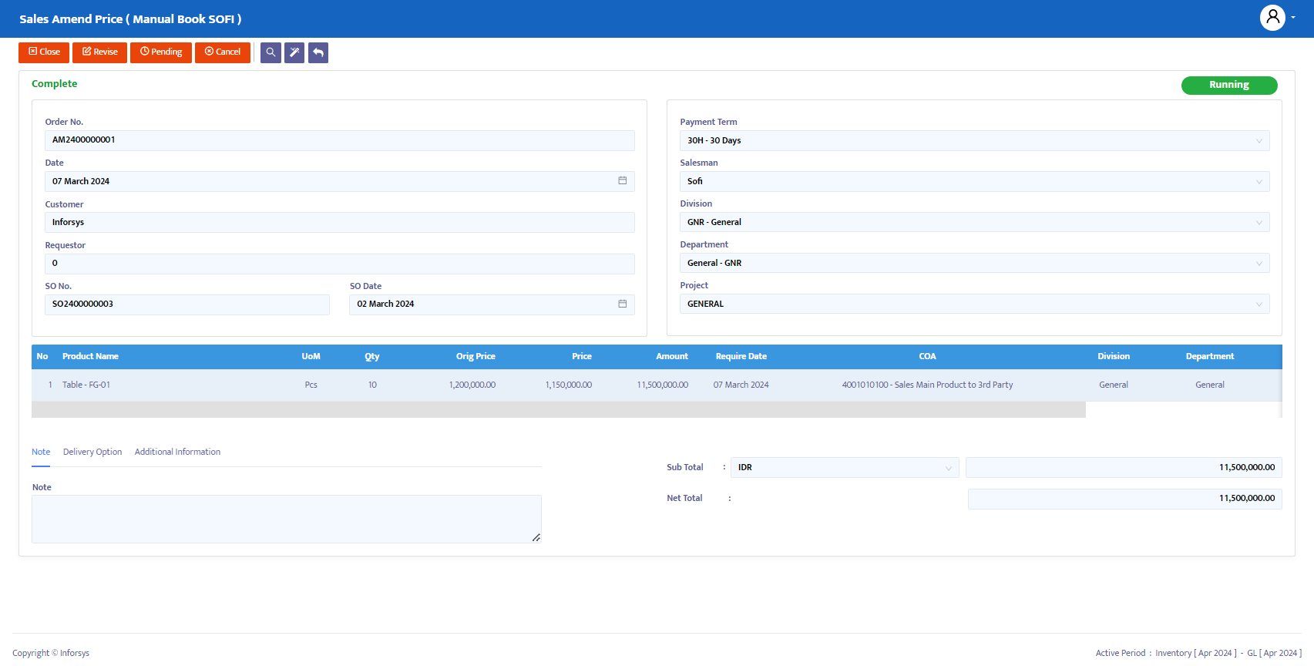Open the IDR currency dropdown
The height and width of the screenshot is (666, 1314).
(x=845, y=467)
